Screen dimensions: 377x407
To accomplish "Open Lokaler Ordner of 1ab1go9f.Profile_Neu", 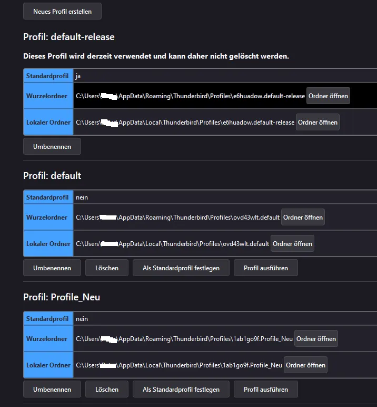I will 305,365.
